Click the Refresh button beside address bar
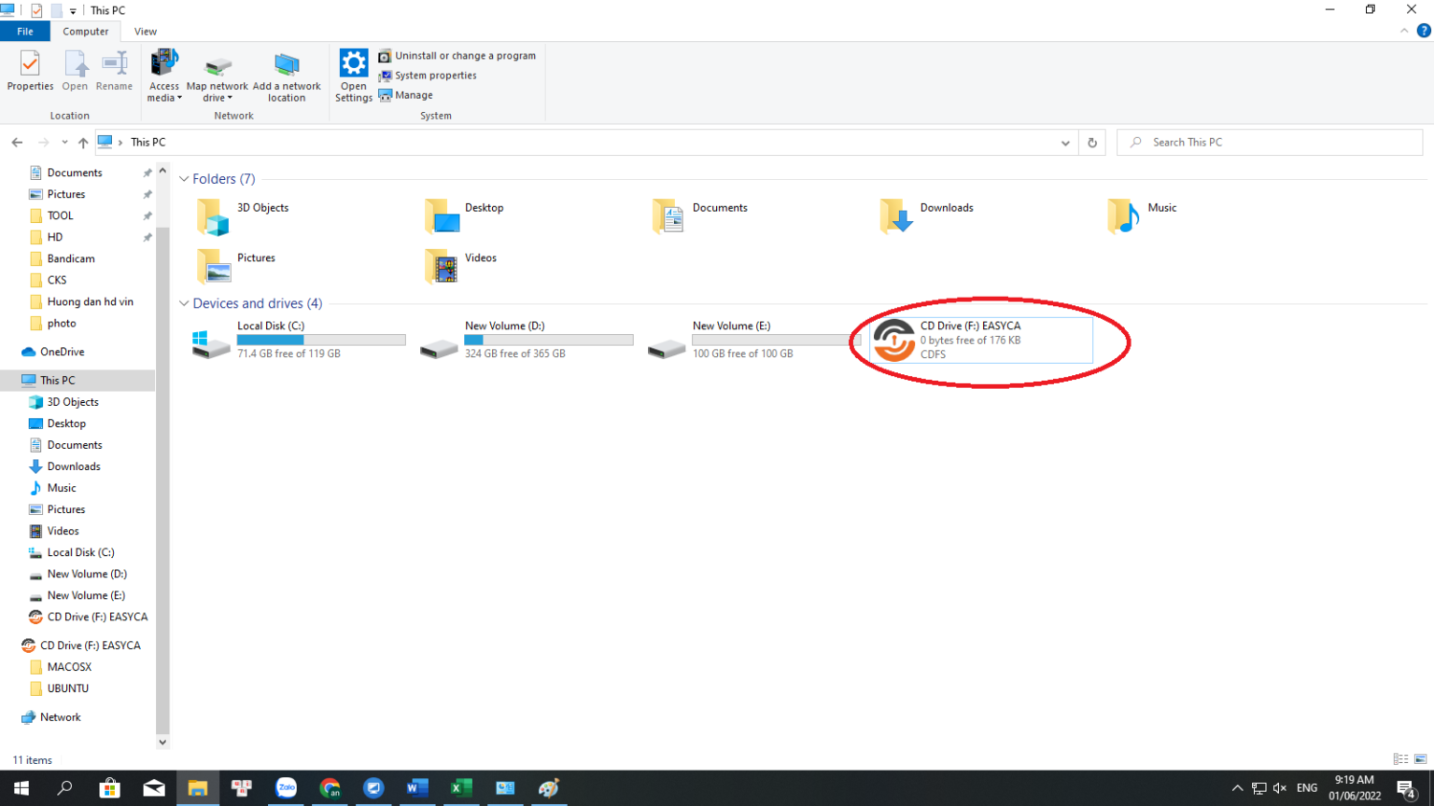Image resolution: width=1434 pixels, height=806 pixels. pyautogui.click(x=1092, y=143)
